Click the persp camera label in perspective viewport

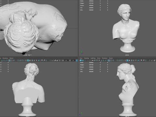click(127, 55)
